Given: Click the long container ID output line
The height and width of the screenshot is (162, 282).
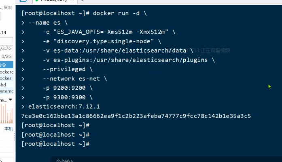Looking at the screenshot, I should 136,116.
